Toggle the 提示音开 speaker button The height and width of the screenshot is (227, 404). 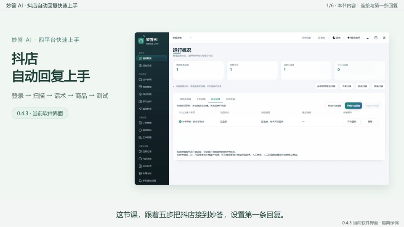353,38
